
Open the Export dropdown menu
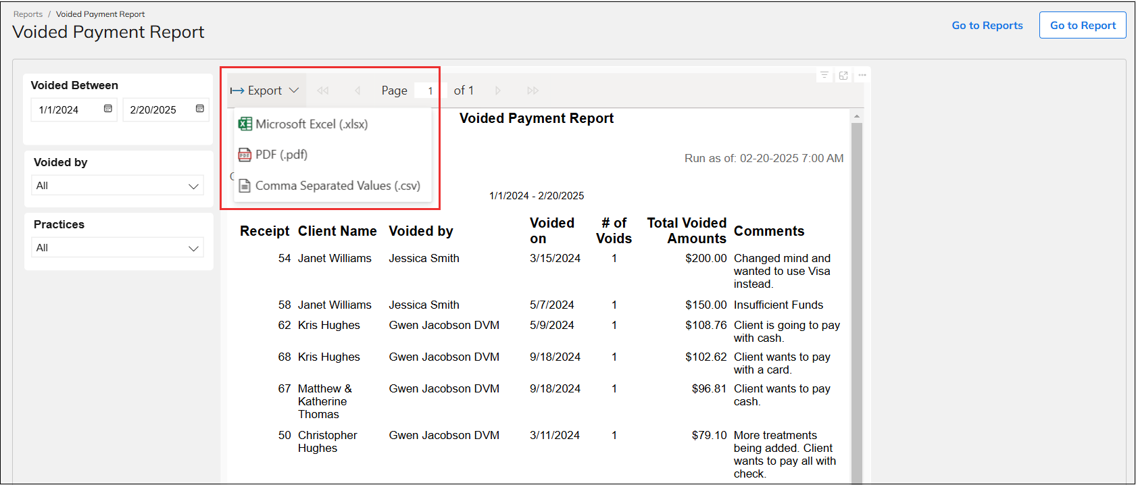[x=264, y=91]
